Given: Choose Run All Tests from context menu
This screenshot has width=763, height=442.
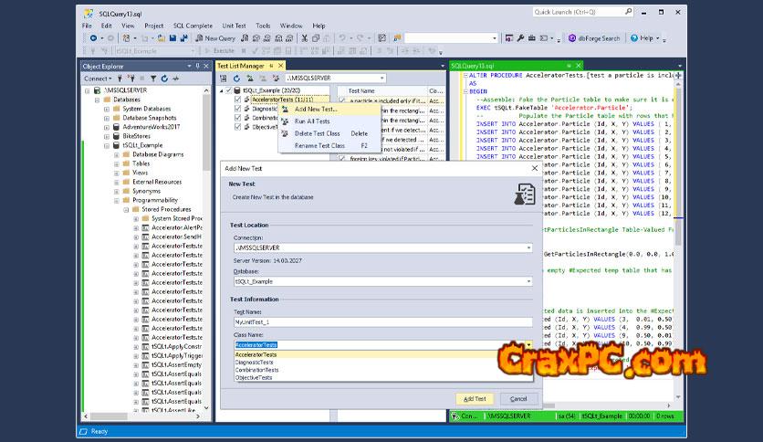Looking at the screenshot, I should click(312, 121).
